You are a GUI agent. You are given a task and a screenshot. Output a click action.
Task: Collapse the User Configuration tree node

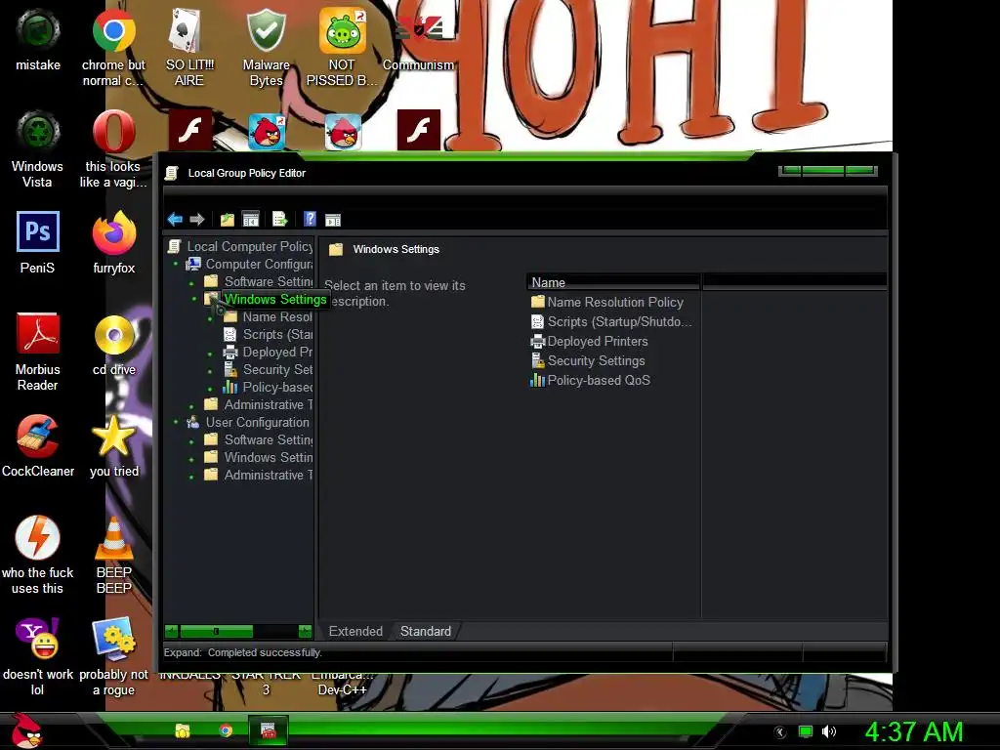click(176, 422)
